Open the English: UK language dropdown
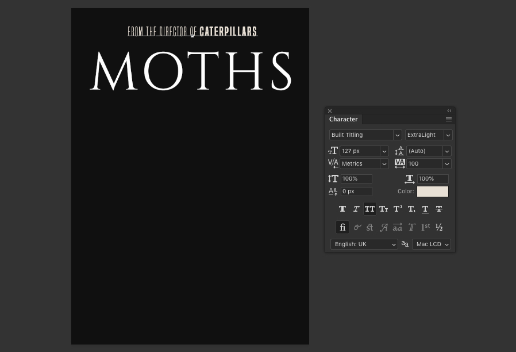 pos(364,244)
